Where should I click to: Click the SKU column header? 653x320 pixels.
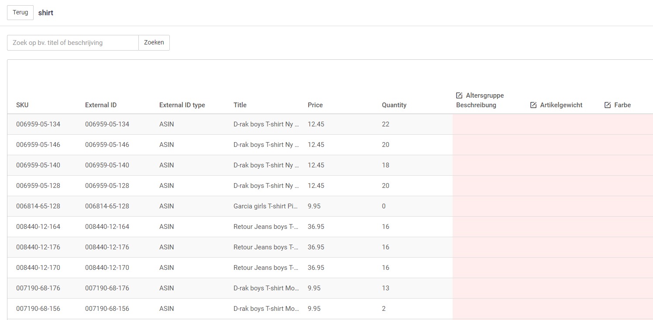(22, 105)
